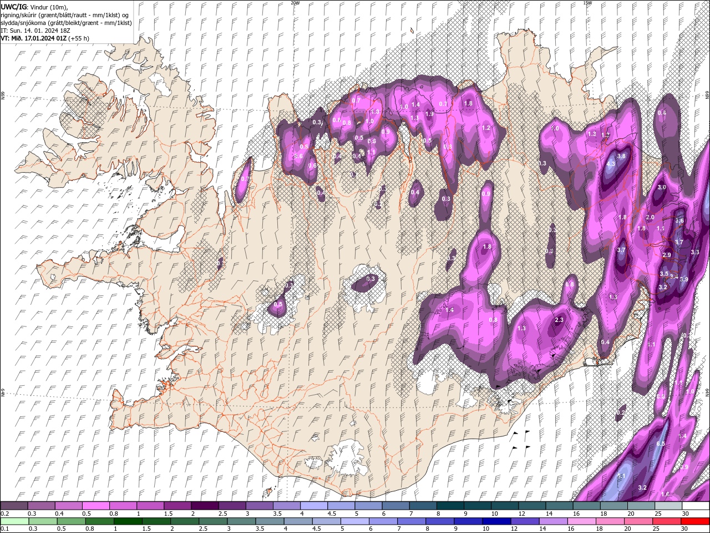Click the '12' label in top legend row
This screenshot has width=710, height=533.
[x=522, y=514]
